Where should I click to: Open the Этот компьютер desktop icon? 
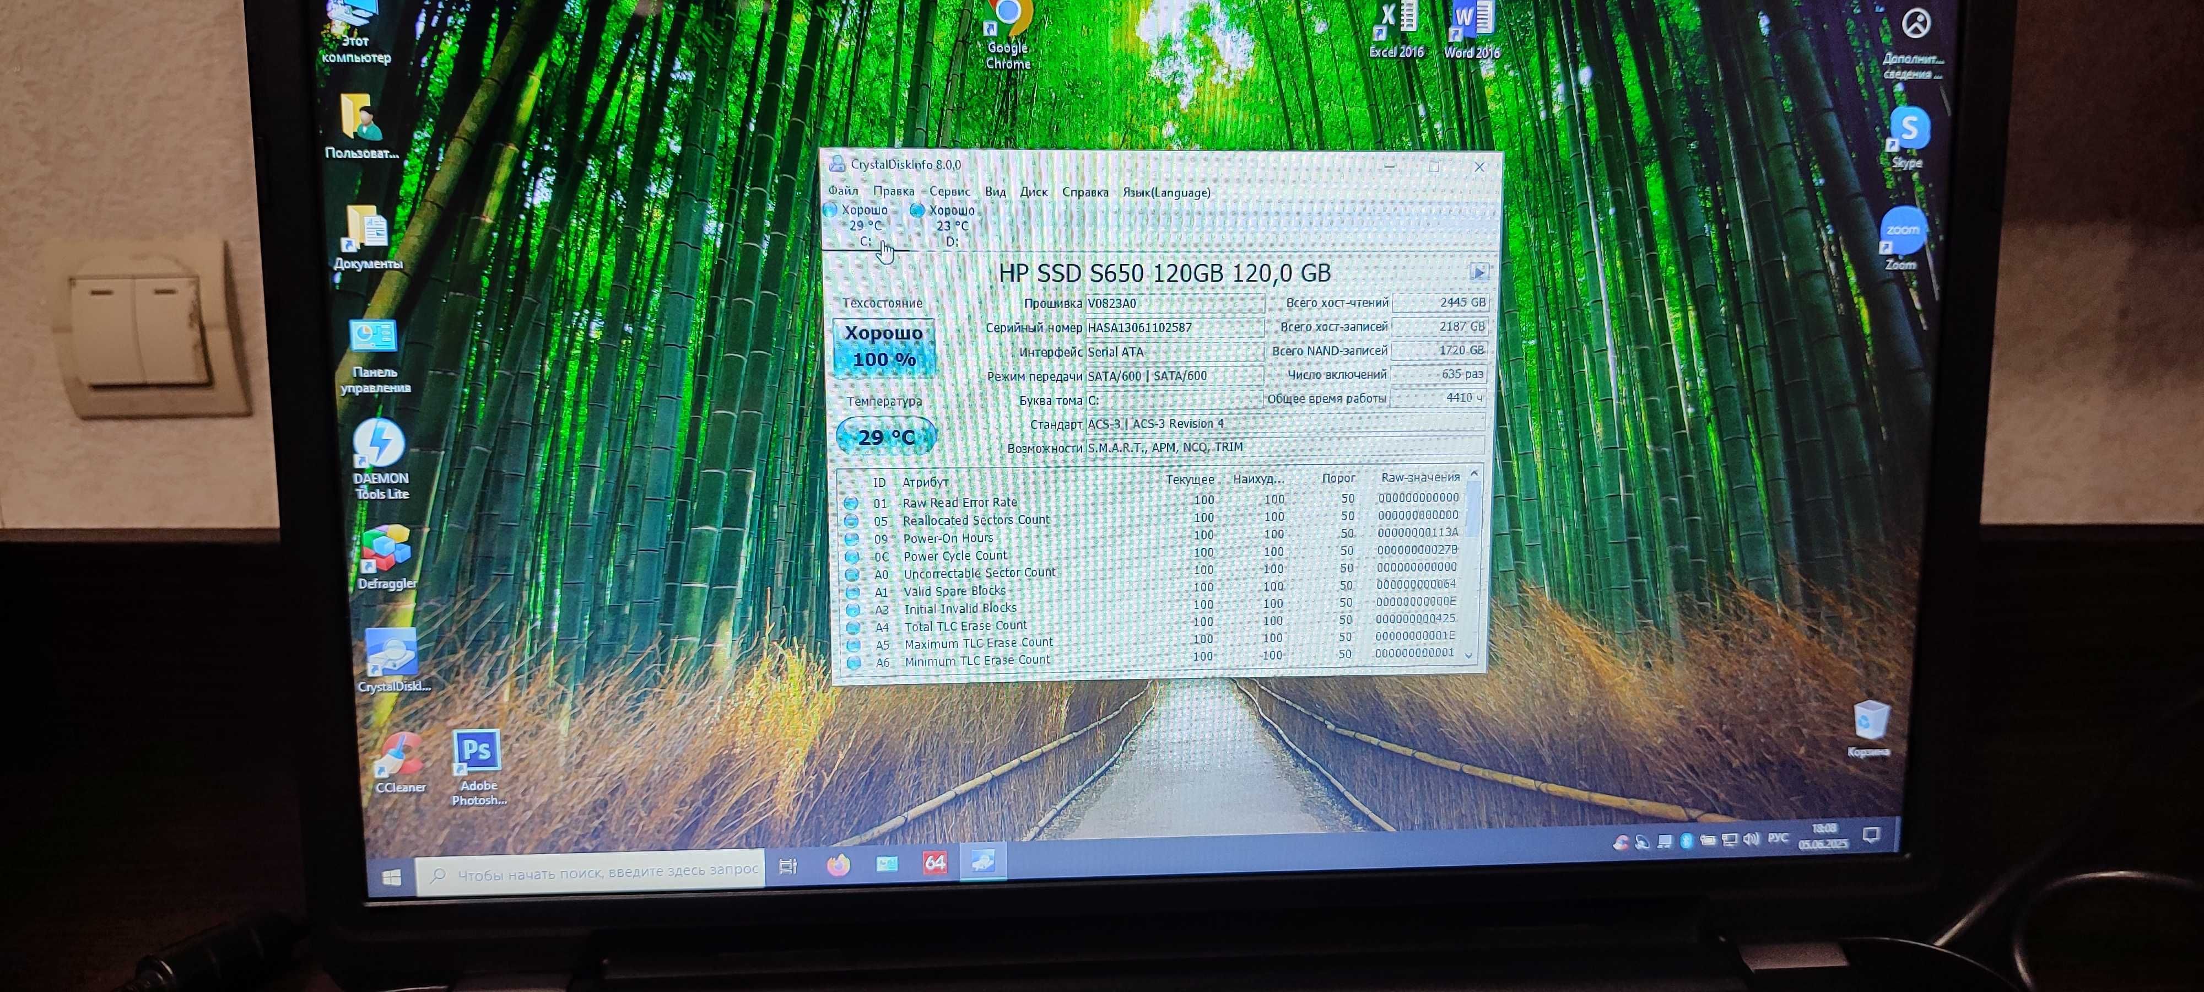pos(356,33)
